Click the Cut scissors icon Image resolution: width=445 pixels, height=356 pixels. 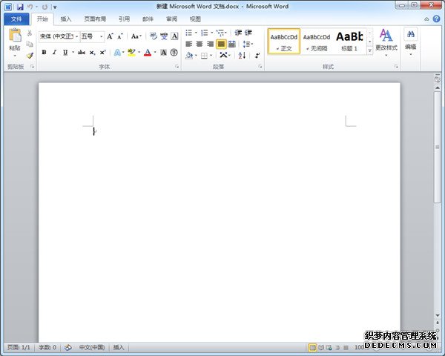tap(30, 33)
